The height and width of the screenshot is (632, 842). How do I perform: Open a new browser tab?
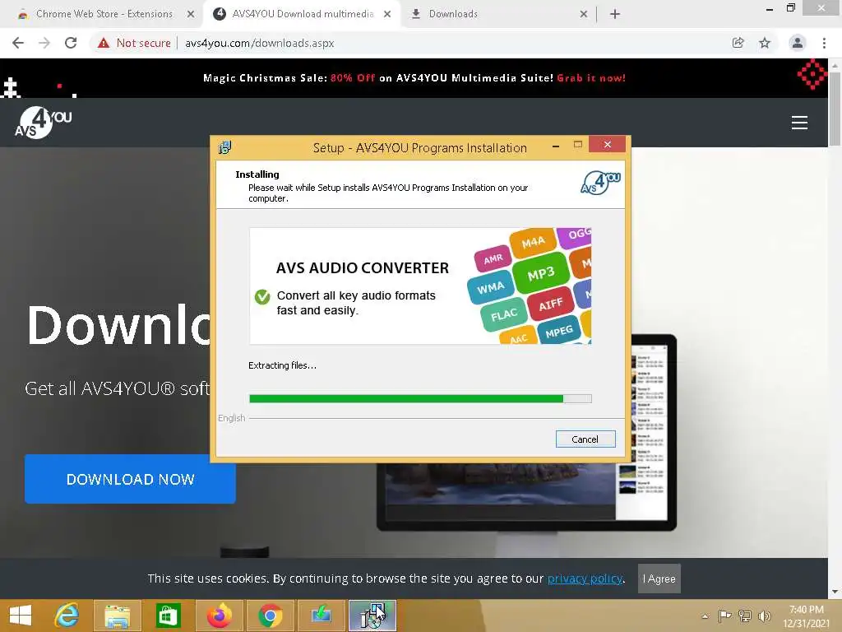(615, 14)
